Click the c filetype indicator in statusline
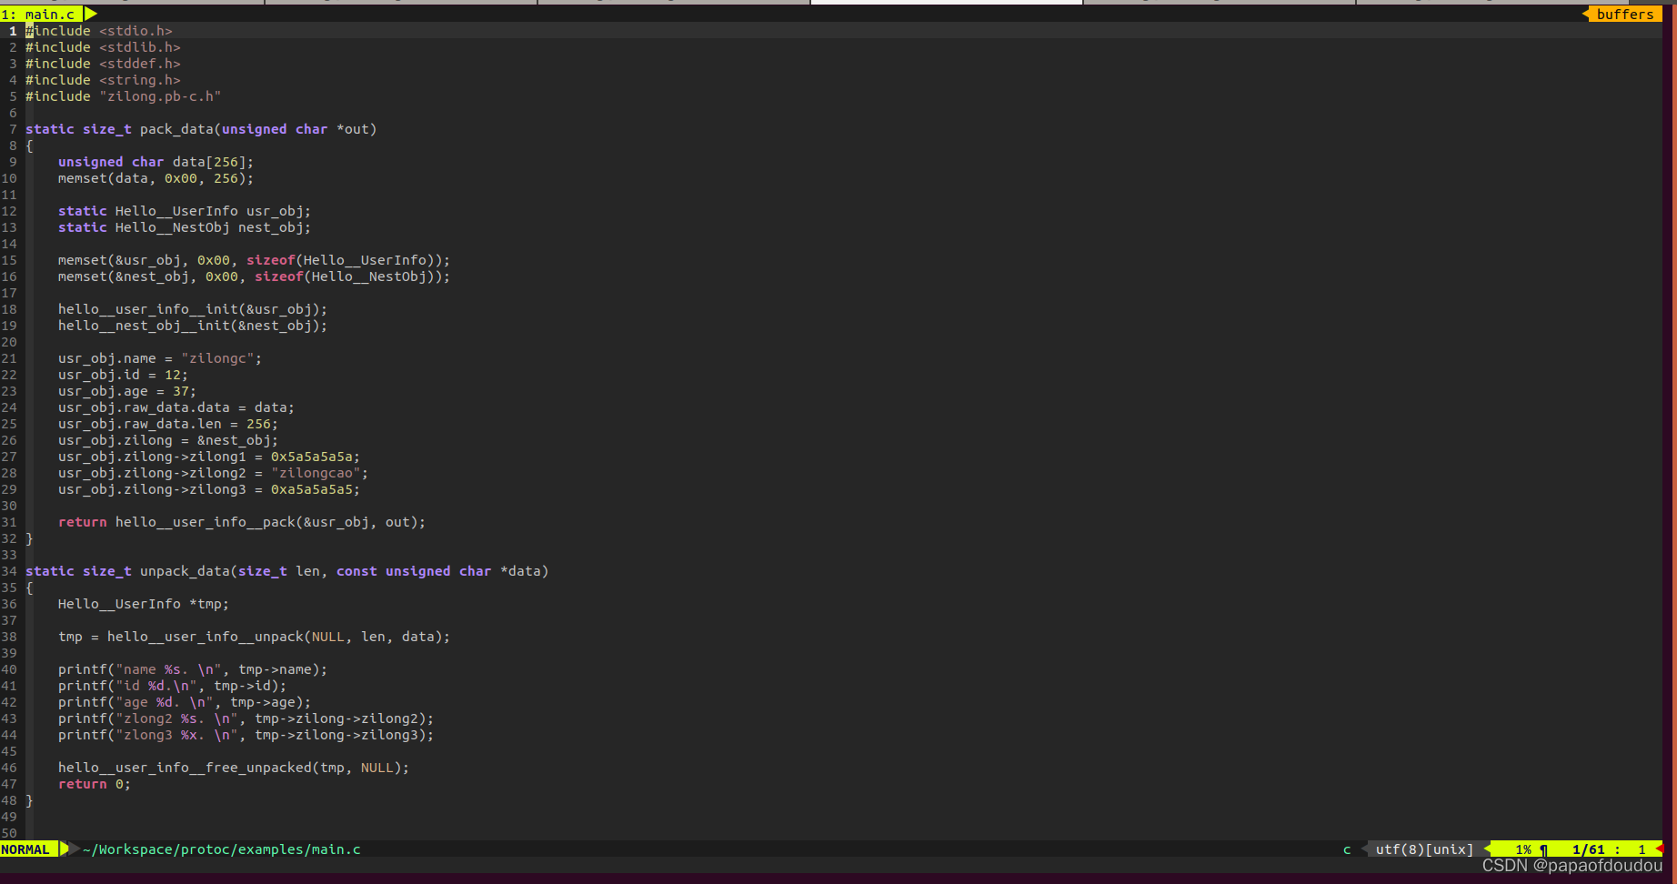The width and height of the screenshot is (1677, 884). (1347, 849)
